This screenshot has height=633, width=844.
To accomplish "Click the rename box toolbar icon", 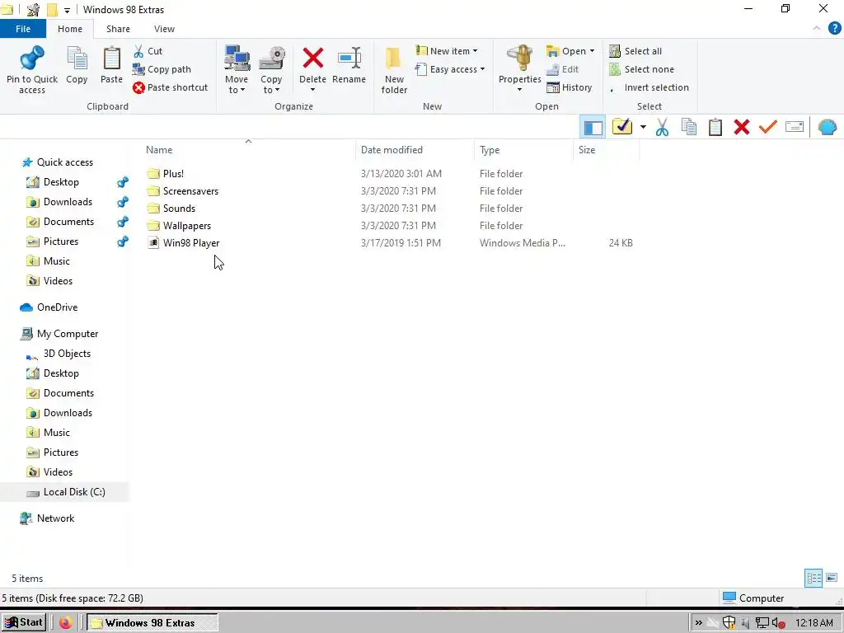I will pos(795,127).
